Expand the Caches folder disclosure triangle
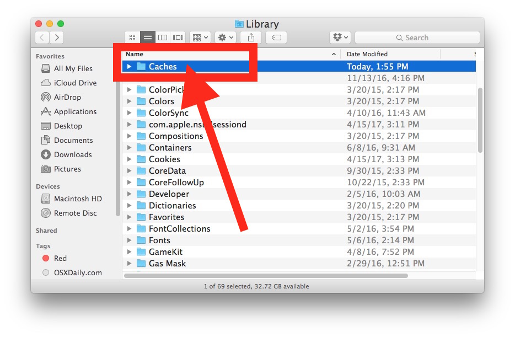 129,67
